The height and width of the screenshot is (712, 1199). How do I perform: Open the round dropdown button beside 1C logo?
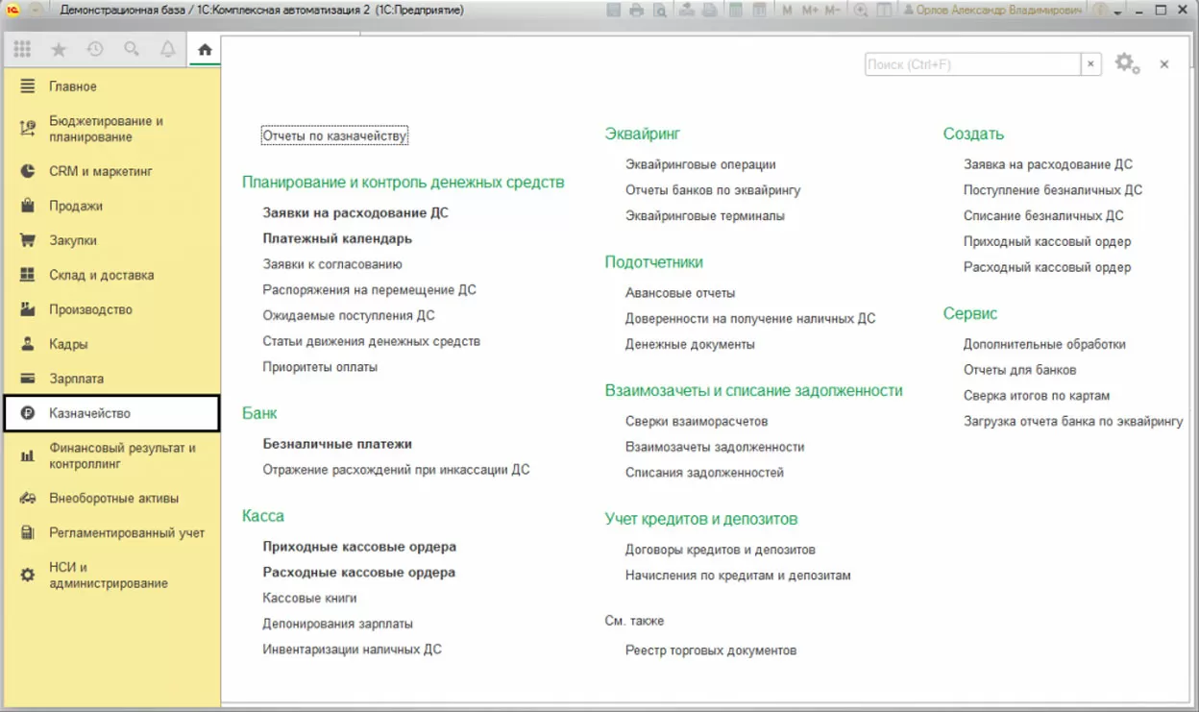click(36, 10)
